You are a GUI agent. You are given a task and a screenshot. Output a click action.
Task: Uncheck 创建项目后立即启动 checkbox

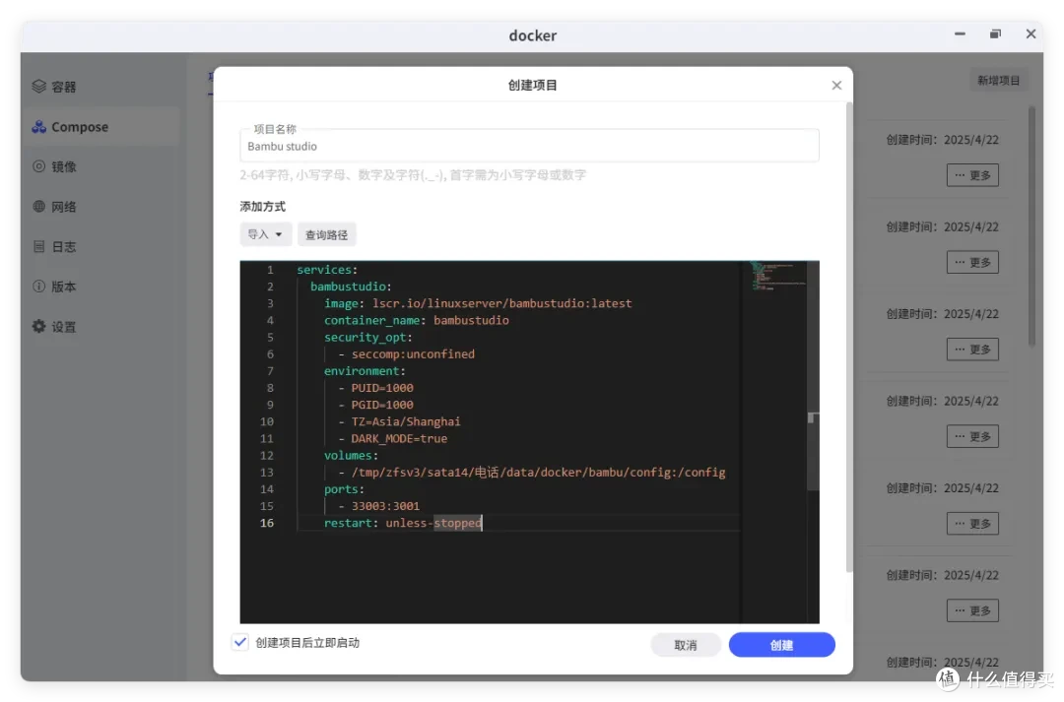pos(240,642)
